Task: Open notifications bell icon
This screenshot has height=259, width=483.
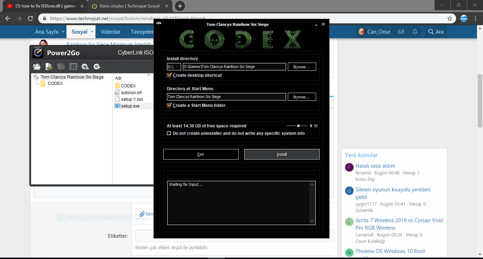Action: point(415,32)
